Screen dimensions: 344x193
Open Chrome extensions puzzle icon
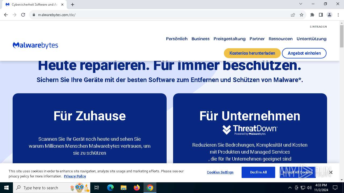(312, 15)
